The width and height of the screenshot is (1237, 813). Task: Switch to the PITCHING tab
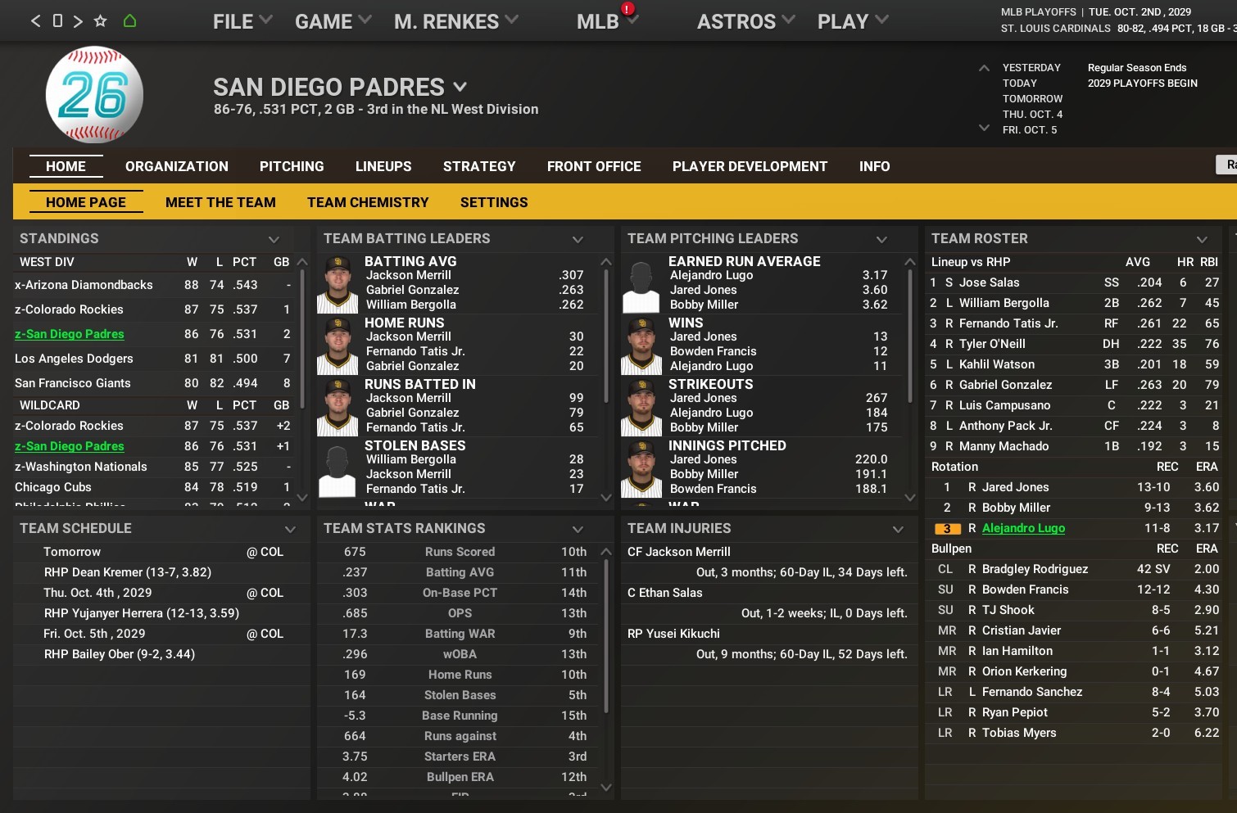[x=292, y=166]
